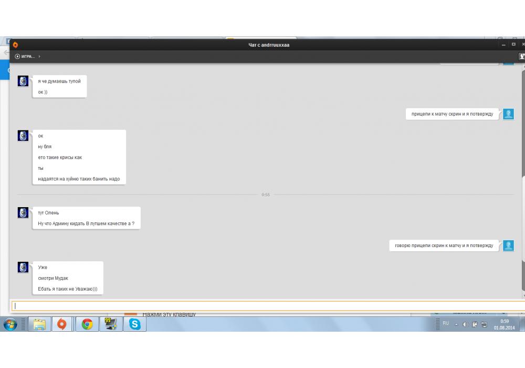The height and width of the screenshot is (368, 525).
Task: Click the taskbar clock showing 0:59
Action: [505, 324]
